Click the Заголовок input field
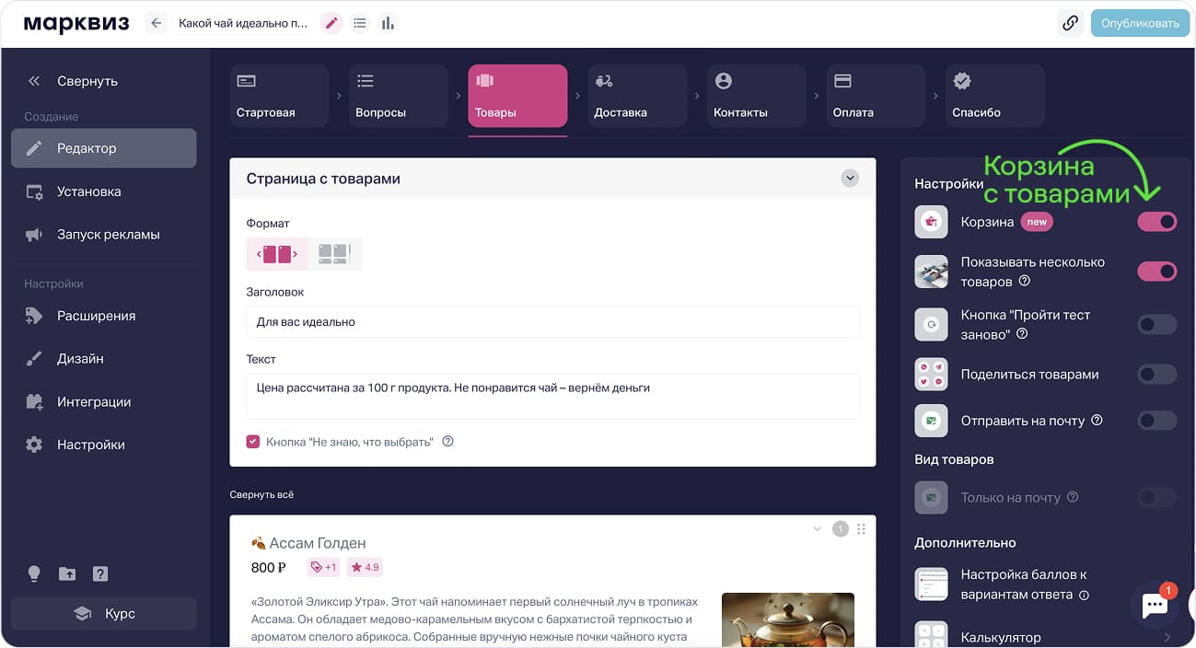This screenshot has width=1196, height=648. point(552,322)
